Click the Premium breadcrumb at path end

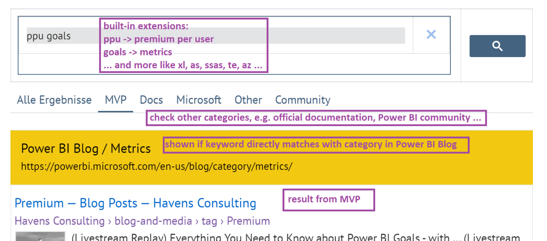(248, 221)
